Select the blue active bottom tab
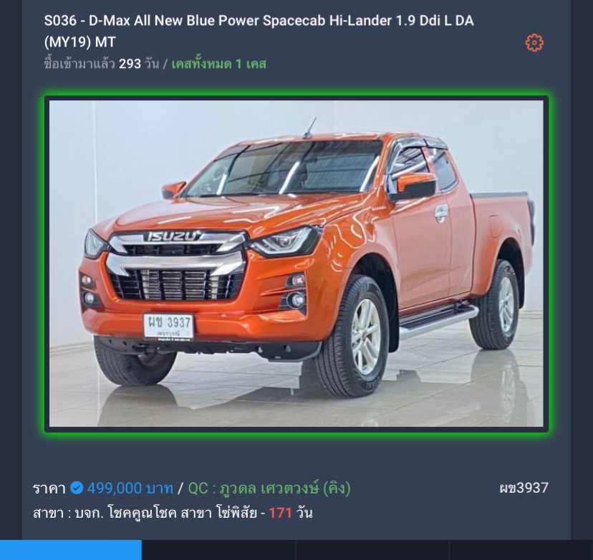Viewport: 593px width, 560px height. (71, 550)
